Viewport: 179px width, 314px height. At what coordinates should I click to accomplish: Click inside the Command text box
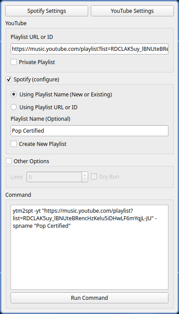click(x=89, y=247)
